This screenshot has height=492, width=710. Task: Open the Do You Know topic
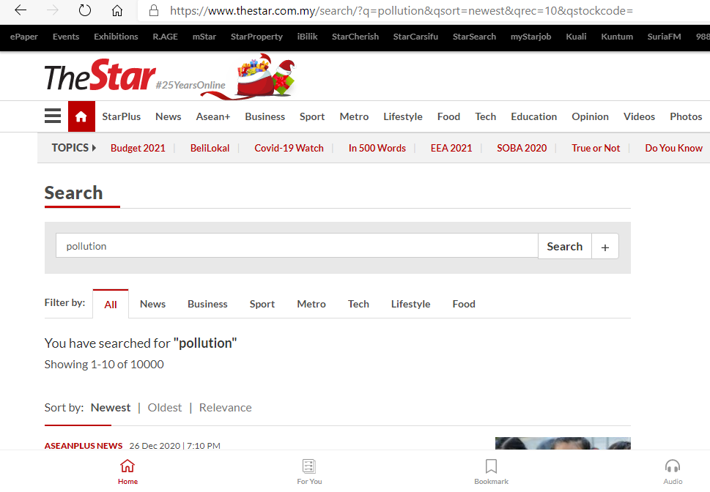674,148
